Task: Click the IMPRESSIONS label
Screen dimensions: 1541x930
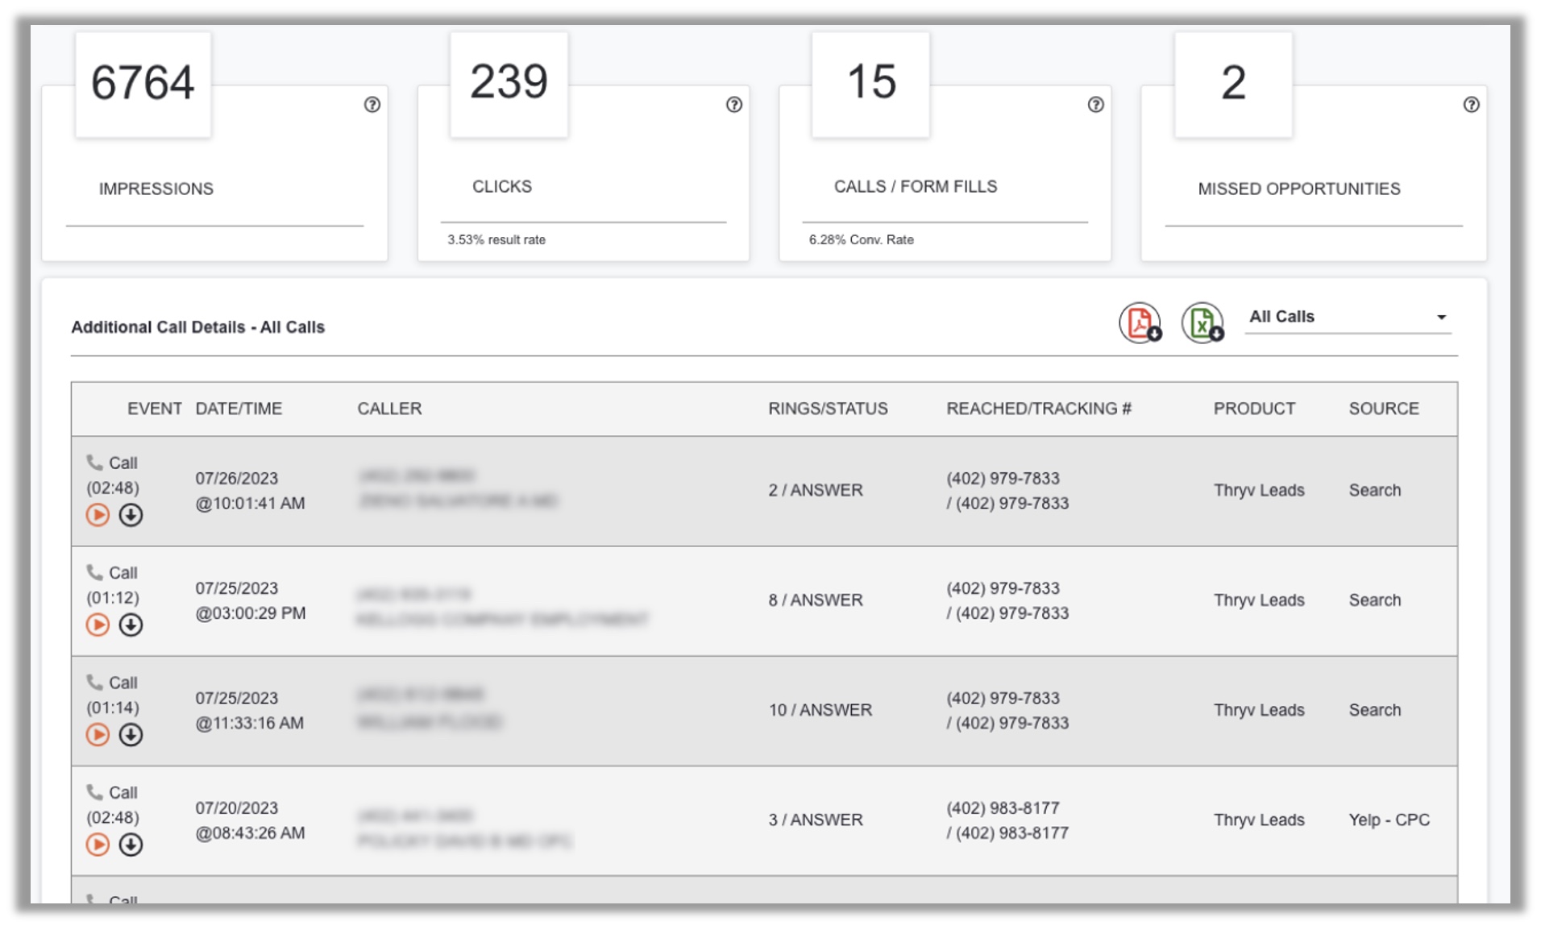Action: (156, 189)
